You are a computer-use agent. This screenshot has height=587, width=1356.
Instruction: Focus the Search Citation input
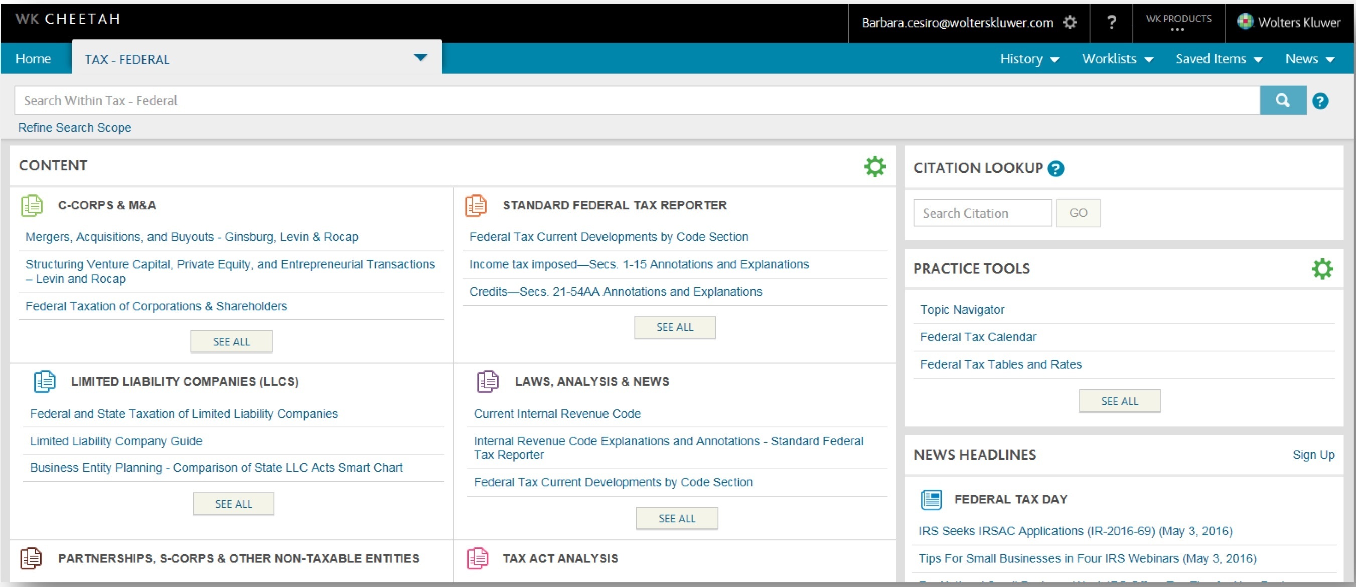tap(982, 213)
